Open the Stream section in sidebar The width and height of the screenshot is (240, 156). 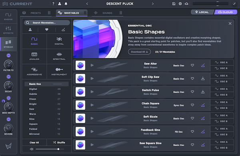8,44
